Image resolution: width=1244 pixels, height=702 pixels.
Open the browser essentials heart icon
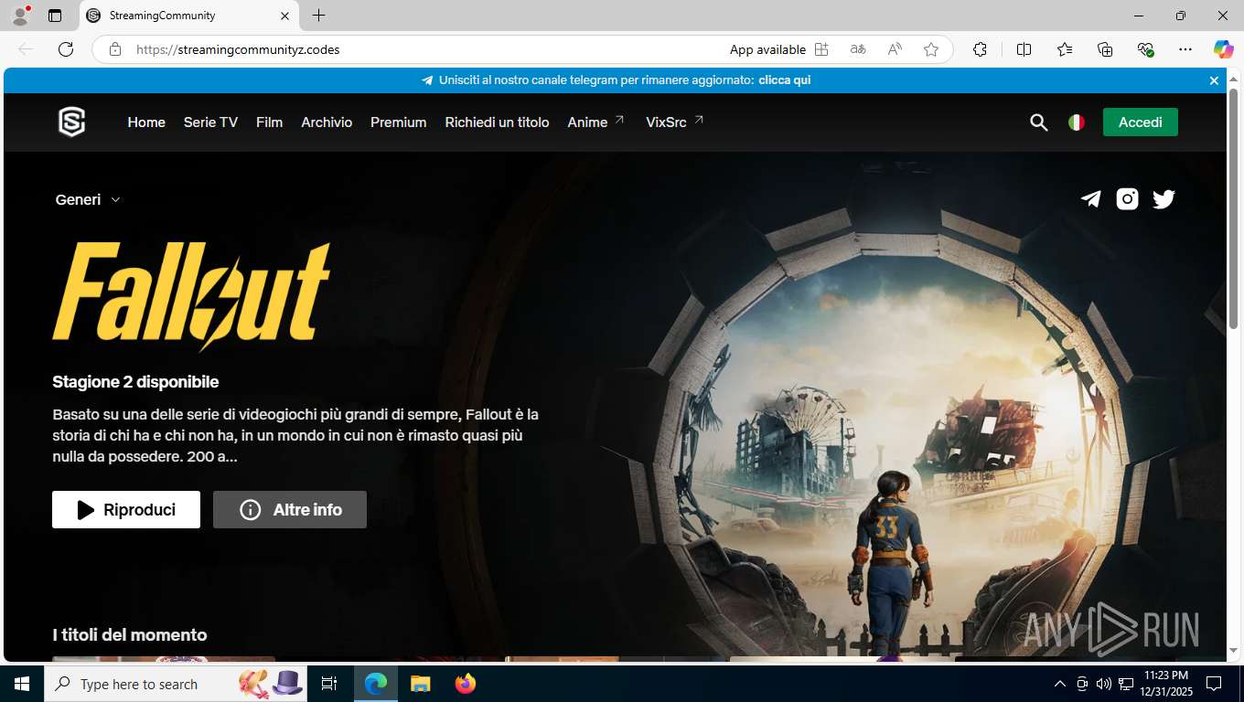1145,49
